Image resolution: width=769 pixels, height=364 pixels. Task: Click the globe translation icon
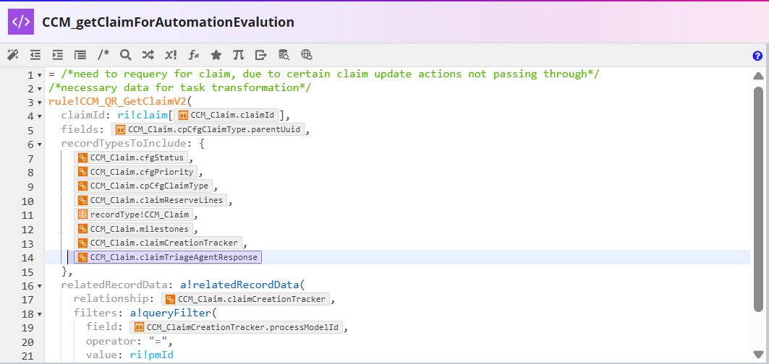click(x=307, y=55)
